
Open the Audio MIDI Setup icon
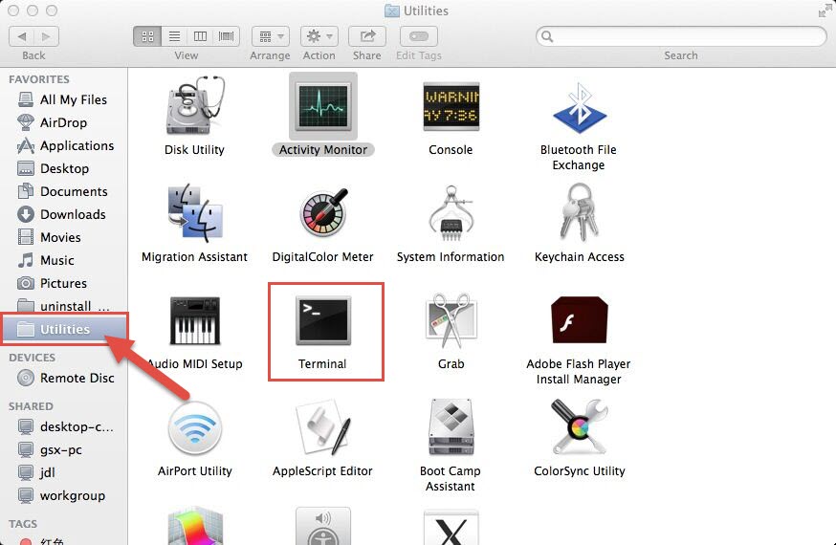tap(195, 320)
